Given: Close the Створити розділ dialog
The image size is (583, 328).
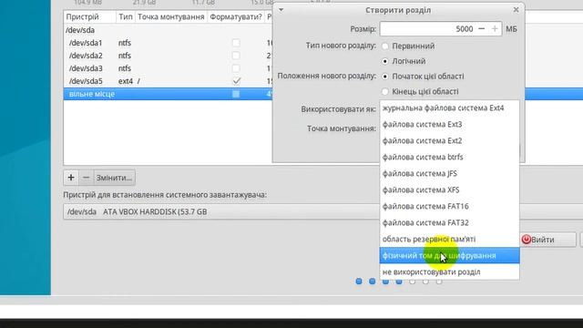Looking at the screenshot, I should click(x=517, y=10).
